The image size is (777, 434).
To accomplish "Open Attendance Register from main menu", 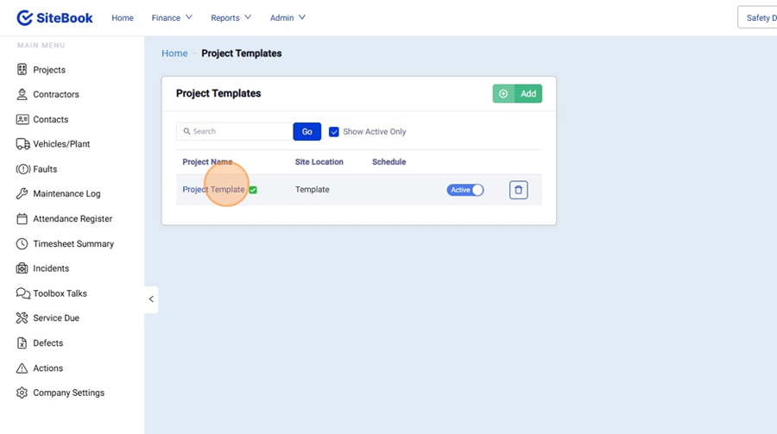I will point(73,219).
